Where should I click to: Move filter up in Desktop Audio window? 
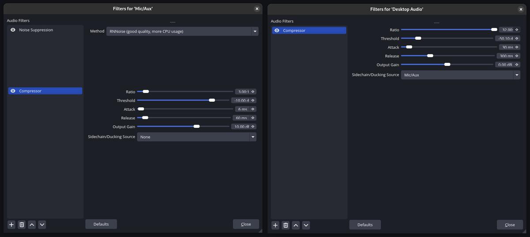point(296,225)
